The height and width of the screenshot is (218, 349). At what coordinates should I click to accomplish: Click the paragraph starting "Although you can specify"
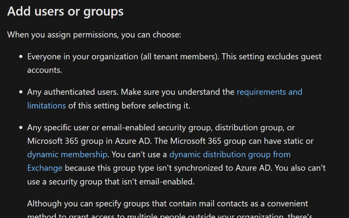click(167, 204)
